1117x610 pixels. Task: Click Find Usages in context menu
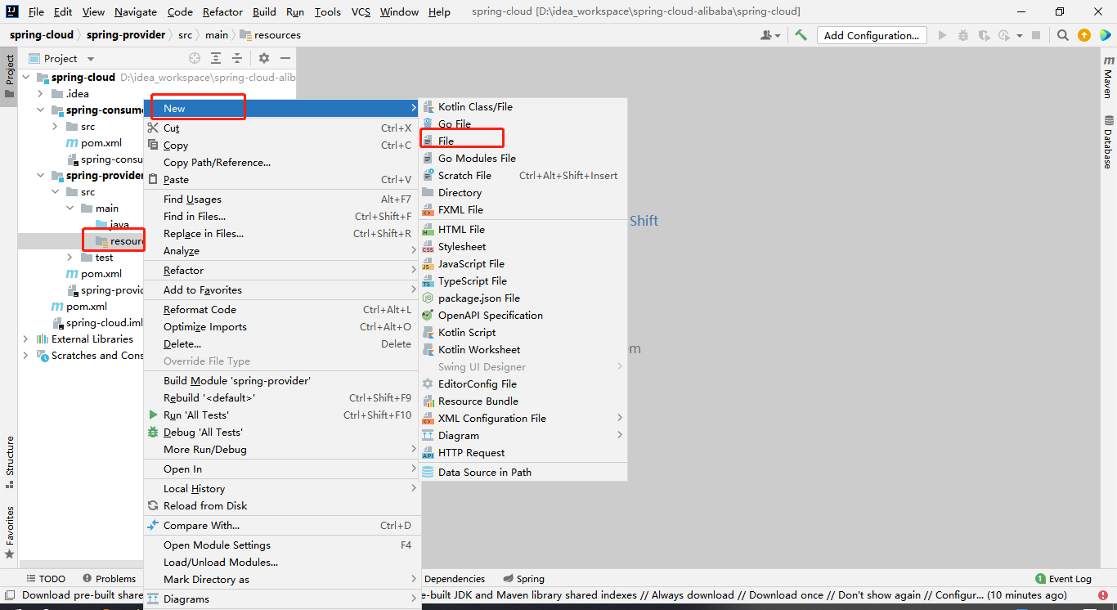(281, 200)
